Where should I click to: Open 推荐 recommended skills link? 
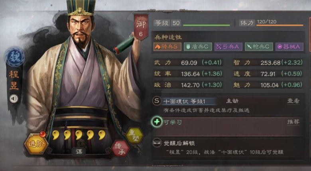pos(293,122)
